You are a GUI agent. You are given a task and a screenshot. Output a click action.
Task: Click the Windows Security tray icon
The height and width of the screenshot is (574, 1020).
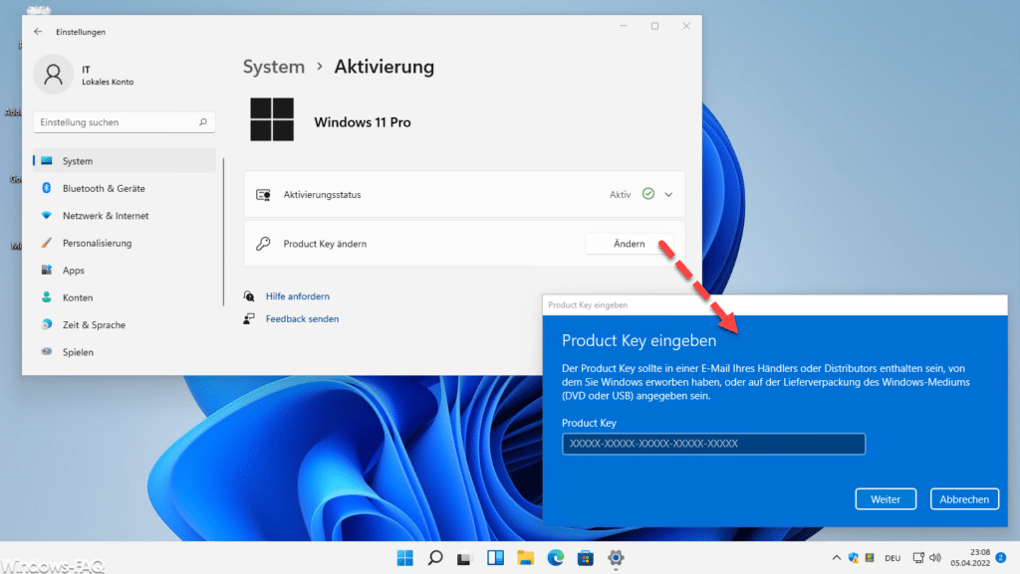pyautogui.click(x=854, y=558)
